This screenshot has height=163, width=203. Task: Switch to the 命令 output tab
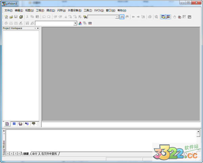(35, 154)
